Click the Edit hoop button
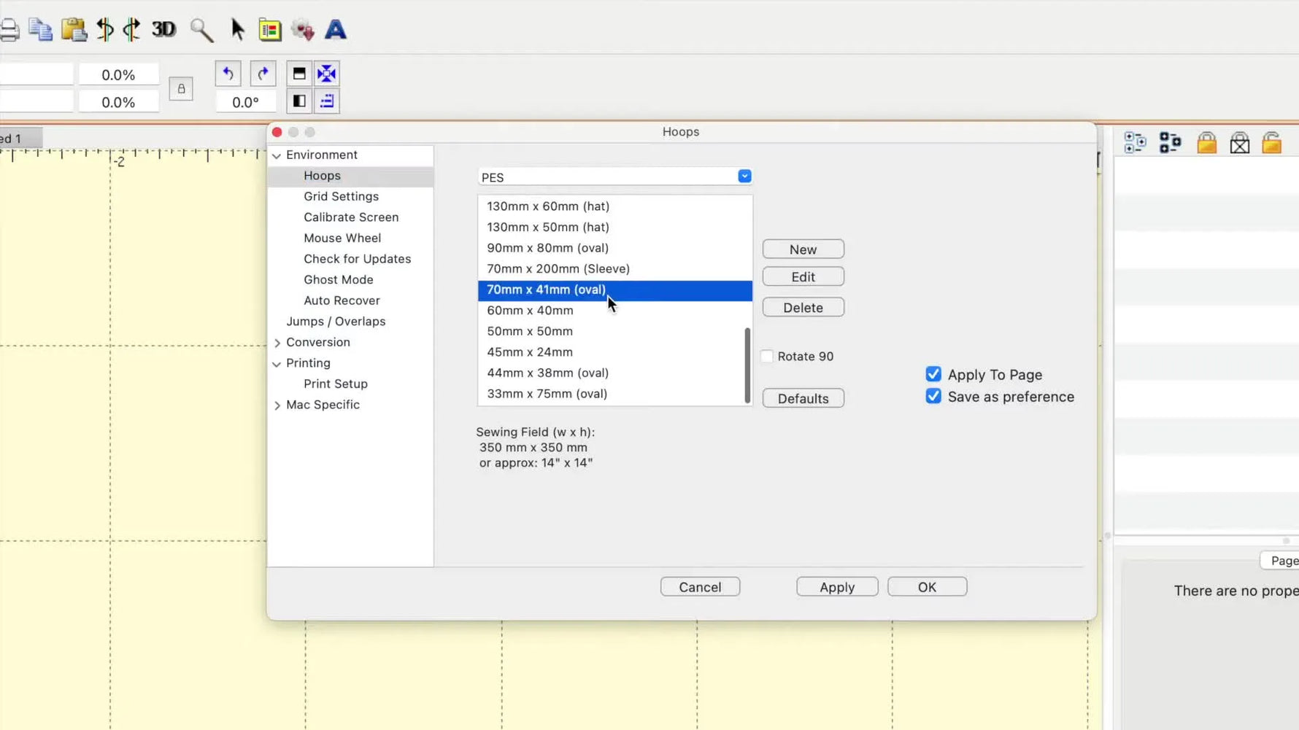The height and width of the screenshot is (730, 1299). tap(803, 277)
